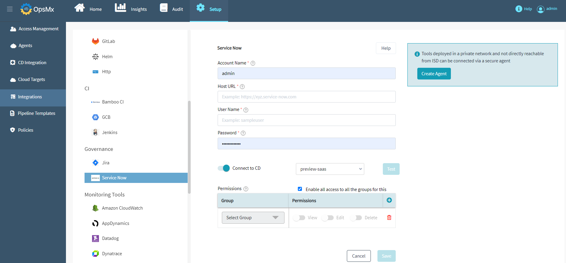
Task: Click the Create Agent button
Action: tap(434, 74)
